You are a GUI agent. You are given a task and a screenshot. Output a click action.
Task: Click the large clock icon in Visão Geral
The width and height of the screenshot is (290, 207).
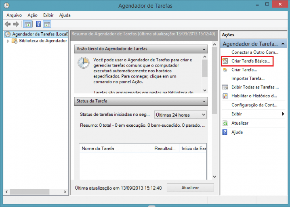point(84,63)
